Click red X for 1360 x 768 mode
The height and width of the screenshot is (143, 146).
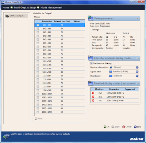[93, 101]
